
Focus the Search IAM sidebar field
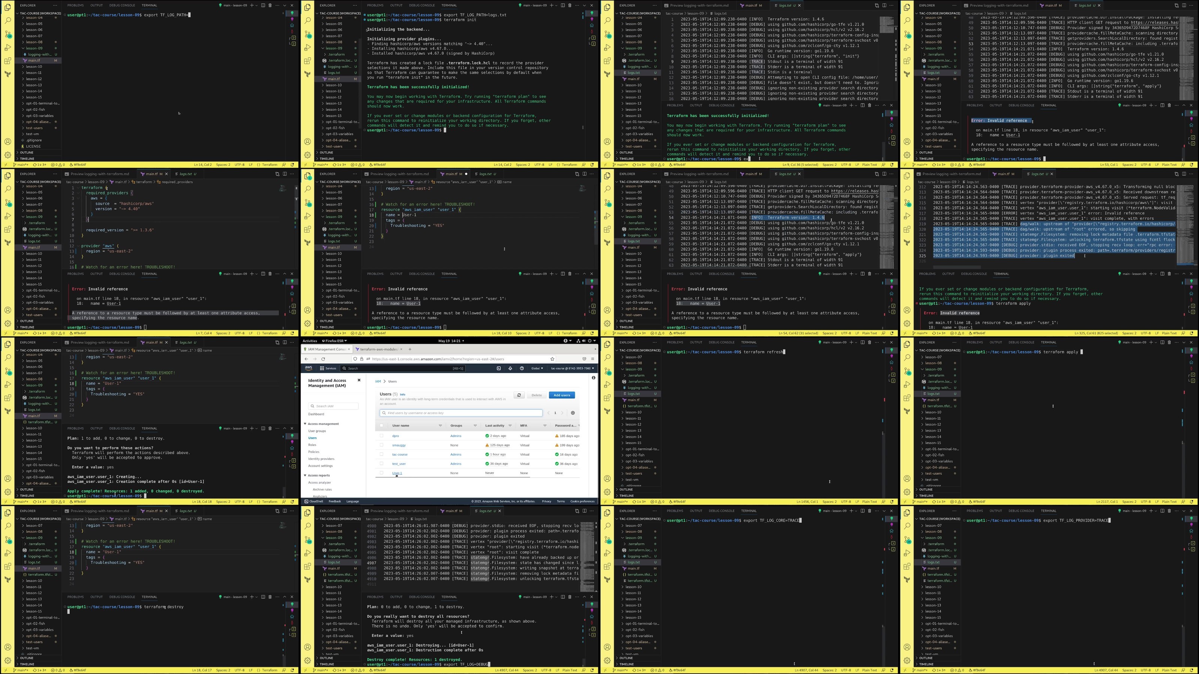[333, 406]
